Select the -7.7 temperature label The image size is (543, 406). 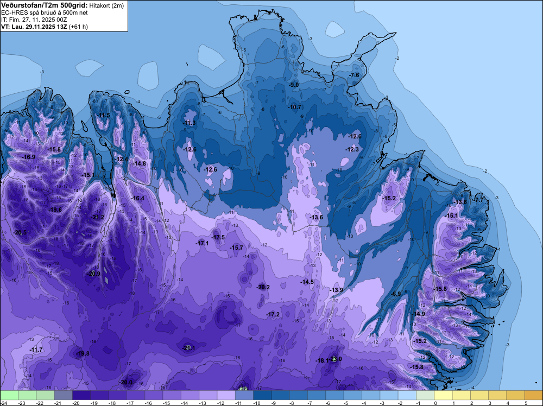[479, 200]
